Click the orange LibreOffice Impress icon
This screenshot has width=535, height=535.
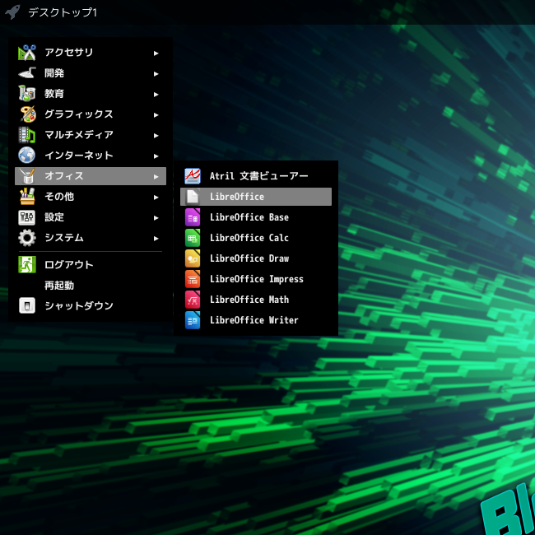coord(193,279)
